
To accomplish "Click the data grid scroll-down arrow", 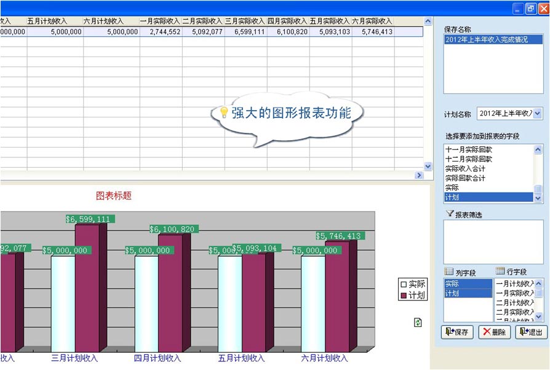I will pyautogui.click(x=428, y=167).
